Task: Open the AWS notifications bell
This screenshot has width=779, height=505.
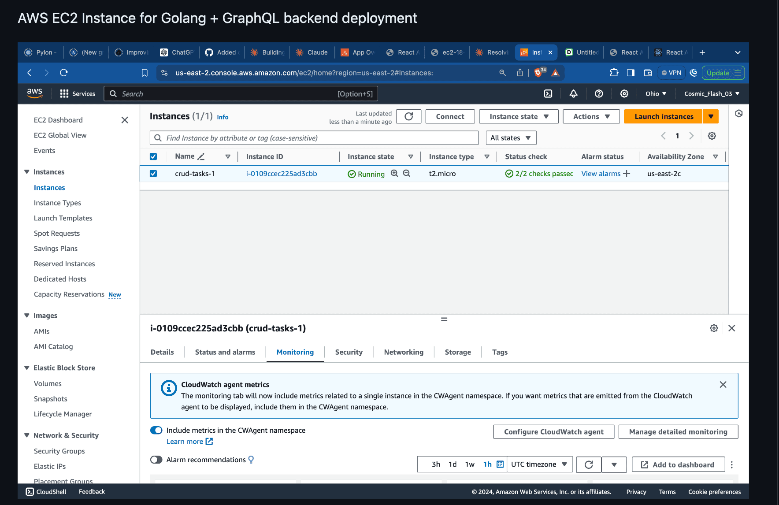Action: (x=573, y=93)
